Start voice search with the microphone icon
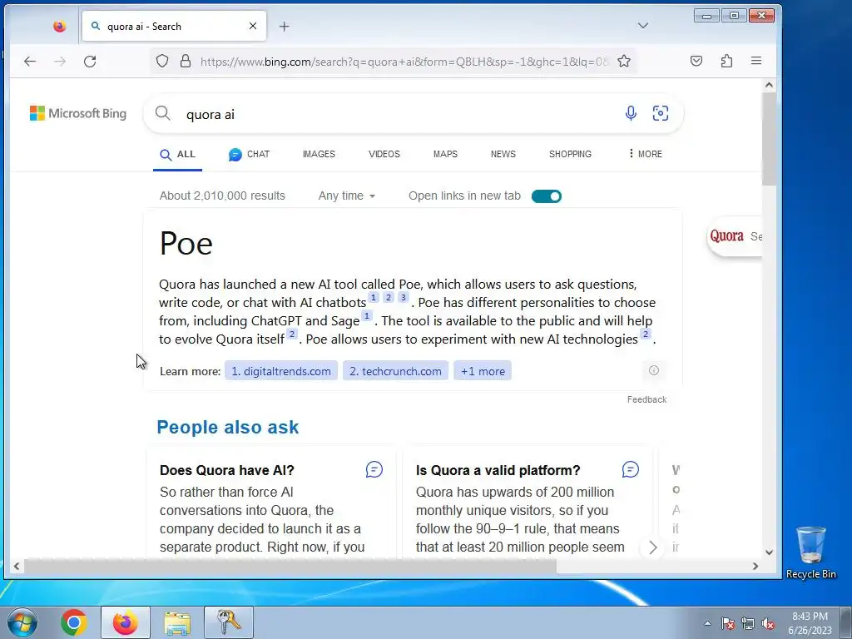The width and height of the screenshot is (852, 639). click(631, 113)
